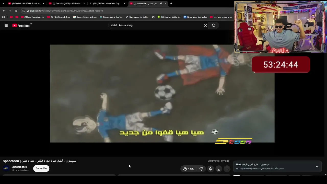This screenshot has height=184, width=327.
Task: Click the page scrollbar down arrow
Action: [x=325, y=175]
